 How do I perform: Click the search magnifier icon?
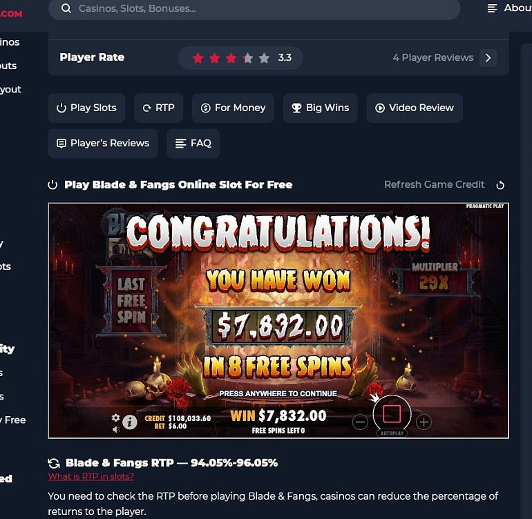click(x=66, y=8)
